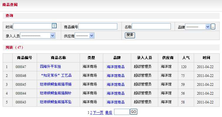Click 海洋馆商品 brand link in first row
Image resolution: width=222 pixels, height=117 pixels.
tap(116, 67)
